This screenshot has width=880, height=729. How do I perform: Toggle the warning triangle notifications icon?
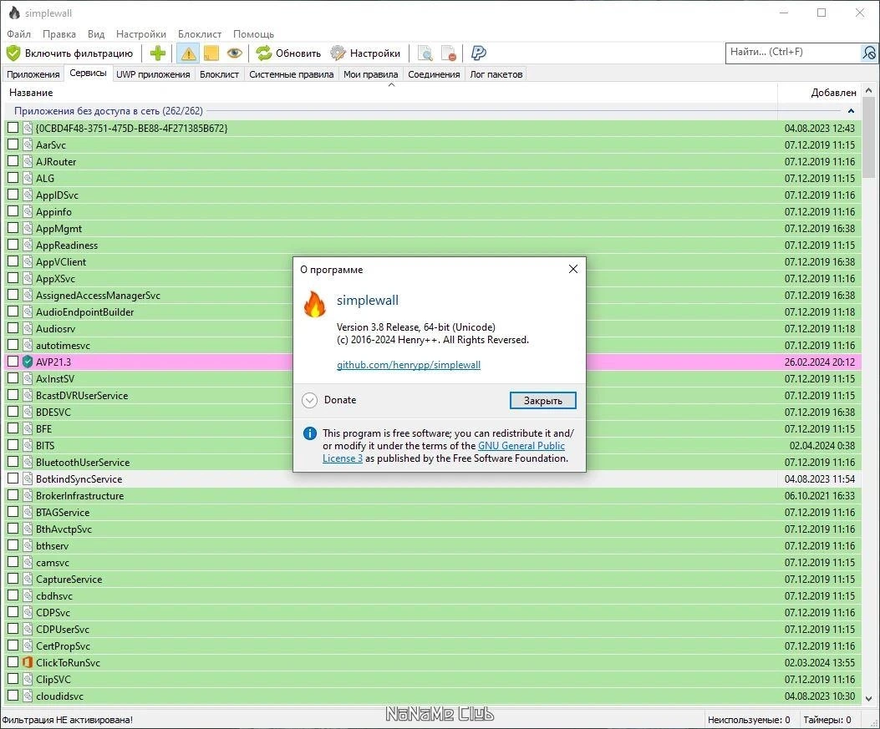coord(189,53)
